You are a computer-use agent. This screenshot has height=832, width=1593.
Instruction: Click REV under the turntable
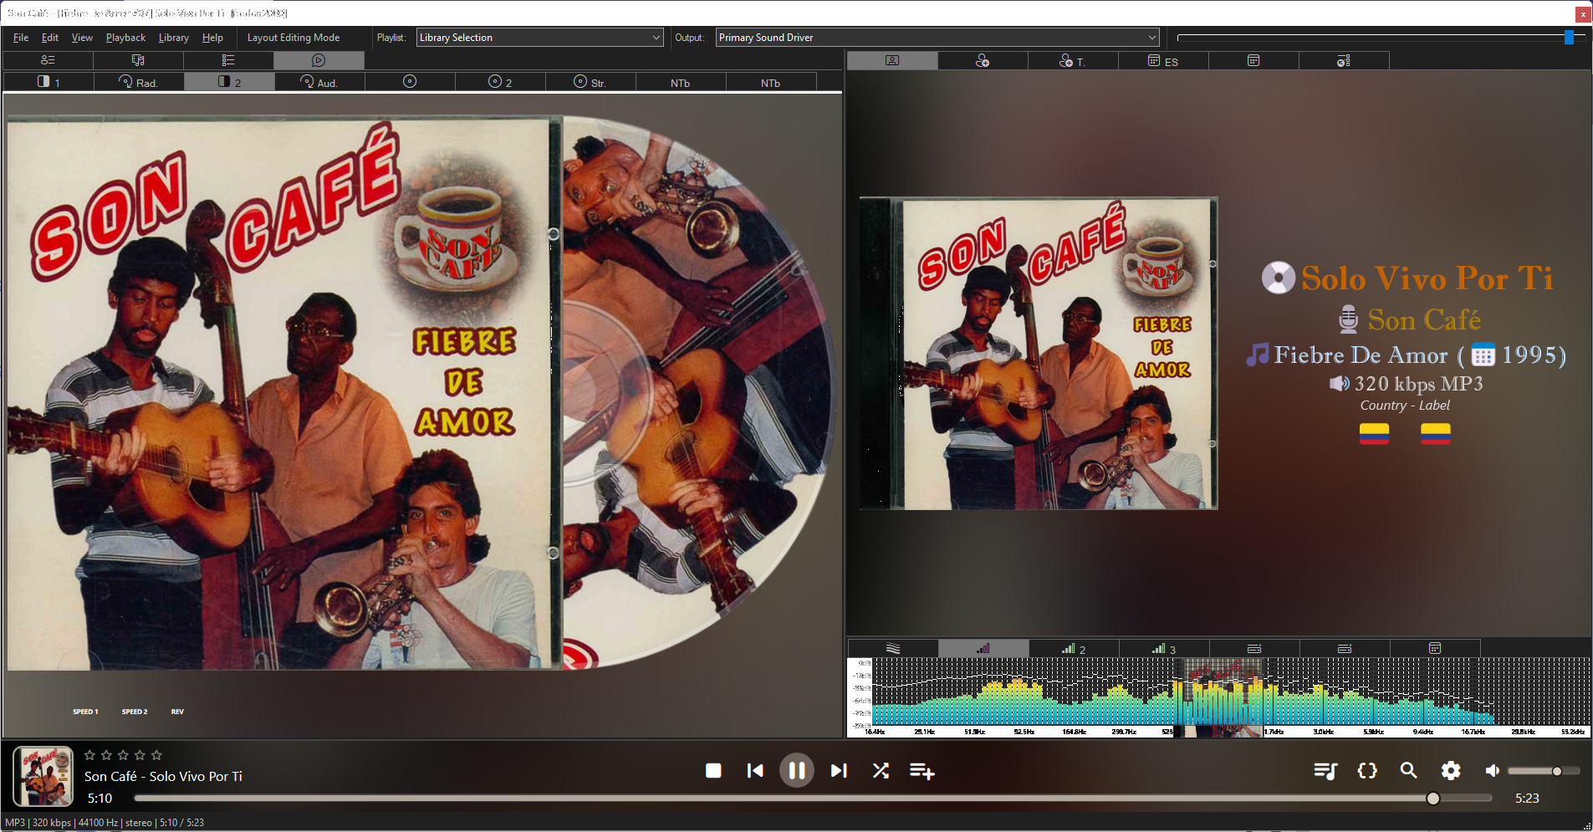tap(177, 712)
